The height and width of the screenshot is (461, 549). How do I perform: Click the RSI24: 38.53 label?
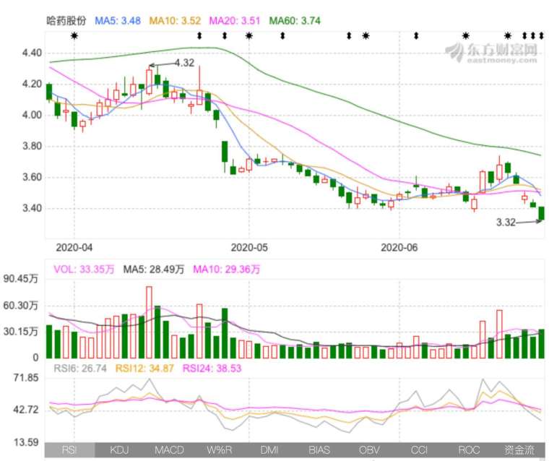(x=212, y=369)
